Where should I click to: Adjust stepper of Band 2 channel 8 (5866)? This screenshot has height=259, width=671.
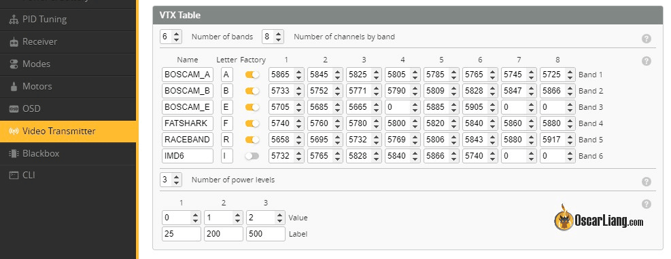570,91
